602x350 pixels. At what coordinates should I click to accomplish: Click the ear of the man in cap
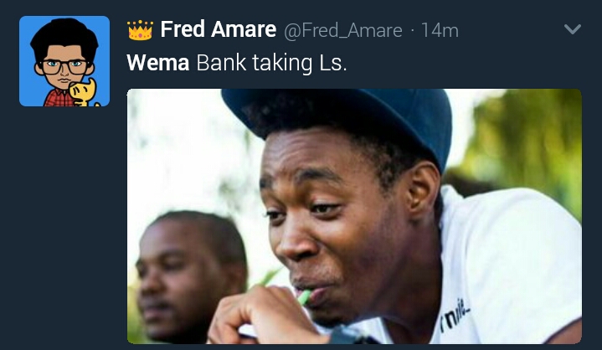[x=422, y=192]
